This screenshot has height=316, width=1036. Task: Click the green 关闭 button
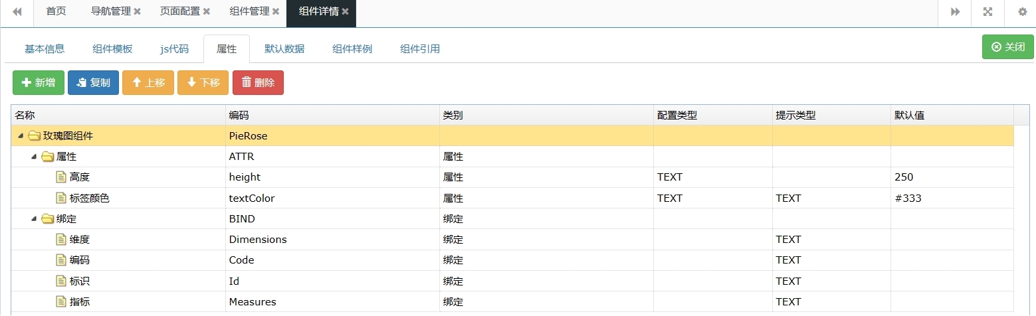point(1008,47)
